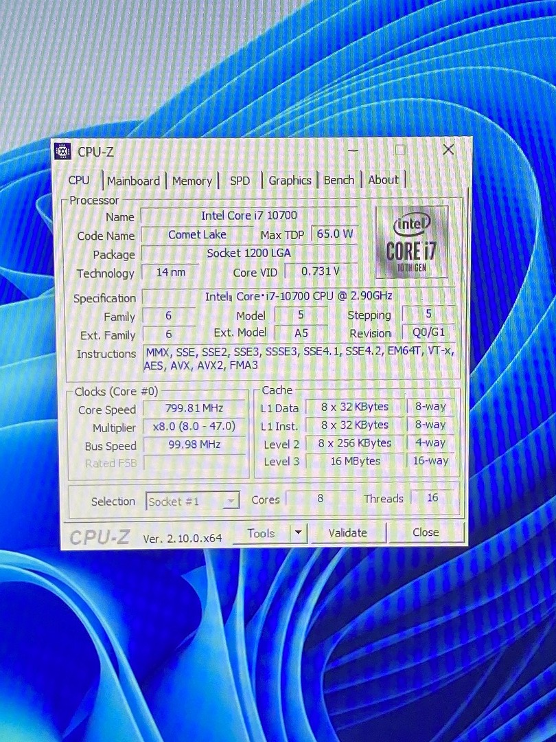This screenshot has width=556, height=742.
Task: Open the Socket #1 selection dropdown
Action: point(192,501)
